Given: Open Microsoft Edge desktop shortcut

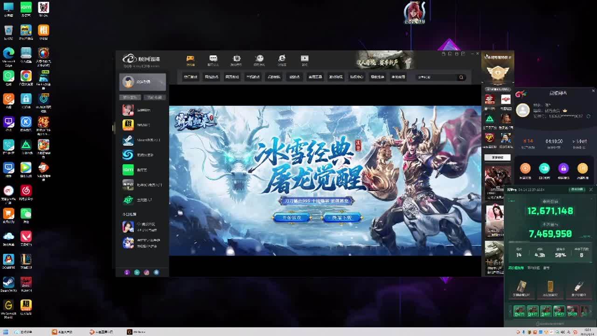Looking at the screenshot, I should [8, 53].
